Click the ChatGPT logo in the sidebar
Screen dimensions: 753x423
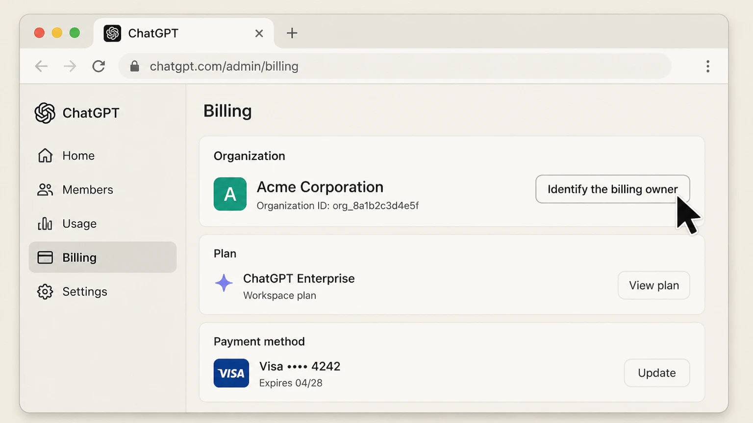(x=45, y=113)
